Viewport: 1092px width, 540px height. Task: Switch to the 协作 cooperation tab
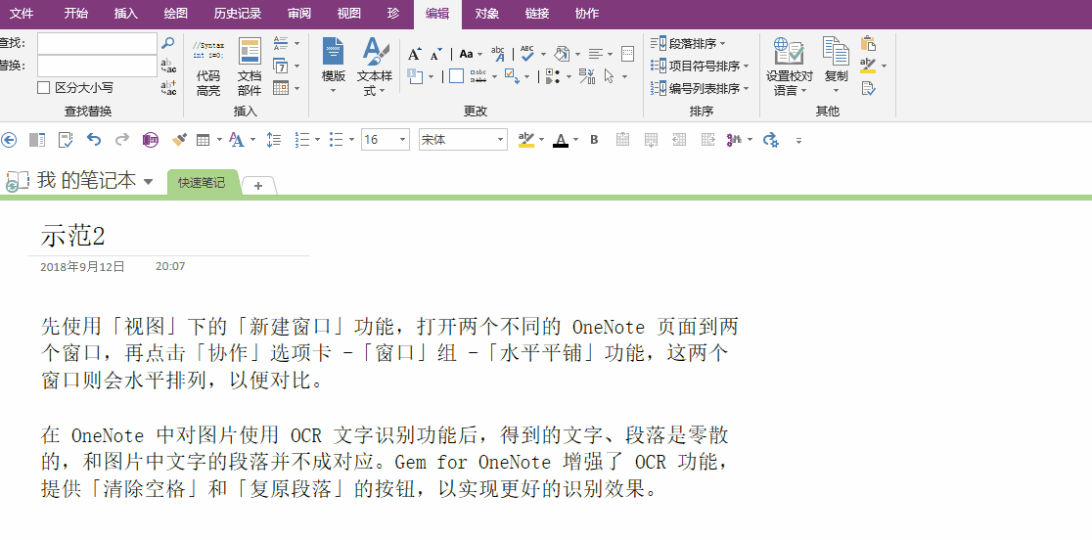tap(587, 14)
